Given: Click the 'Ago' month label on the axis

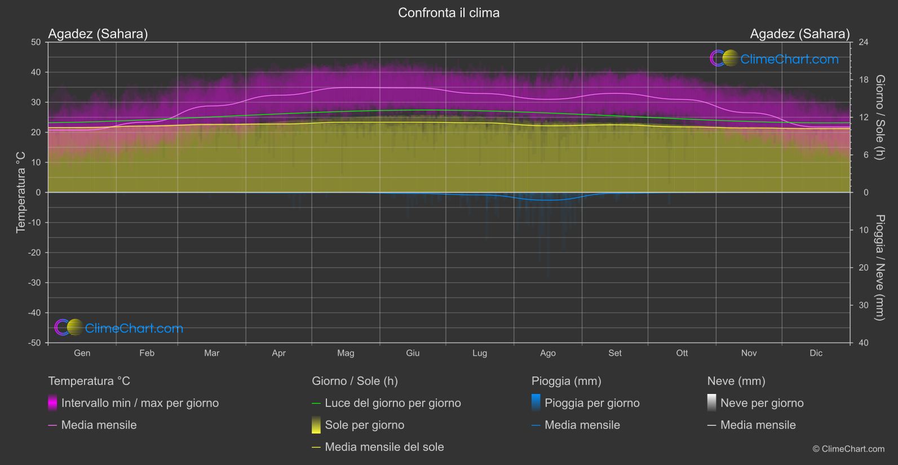Looking at the screenshot, I should click(x=548, y=353).
